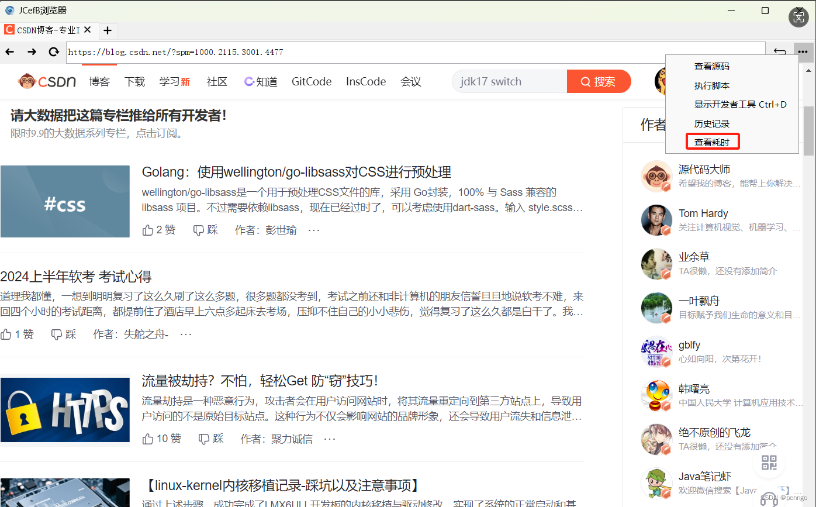Reload the page with refresh icon

pyautogui.click(x=54, y=51)
